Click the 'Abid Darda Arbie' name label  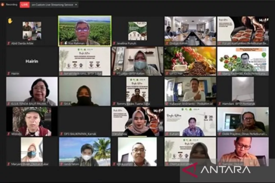coord(22,43)
